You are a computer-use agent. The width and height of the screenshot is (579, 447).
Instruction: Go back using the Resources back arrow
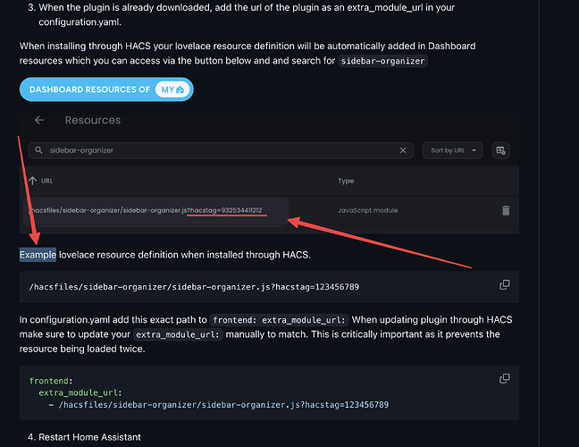[39, 120]
